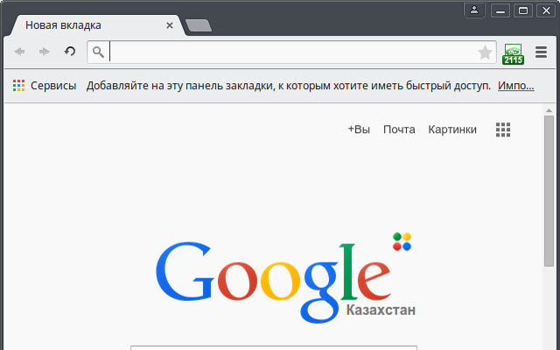
Task: Reload the current page
Action: 70,52
